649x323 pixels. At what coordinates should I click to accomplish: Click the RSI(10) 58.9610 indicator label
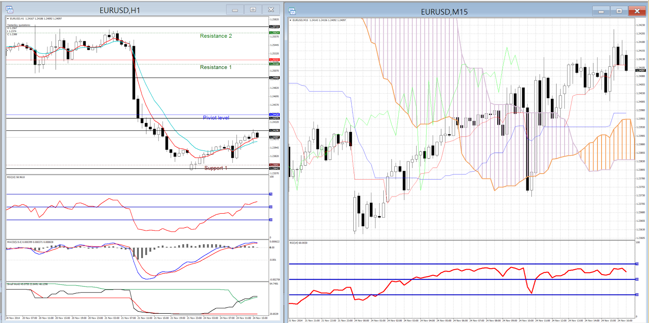[16, 177]
